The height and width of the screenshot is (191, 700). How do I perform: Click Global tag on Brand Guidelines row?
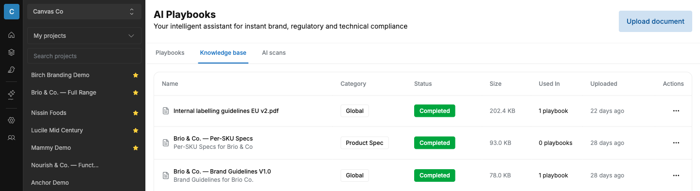[355, 175]
